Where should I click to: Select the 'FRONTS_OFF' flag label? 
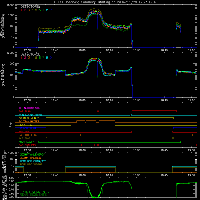click(26, 142)
